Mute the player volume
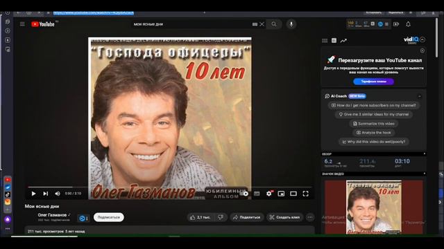 point(57,194)
